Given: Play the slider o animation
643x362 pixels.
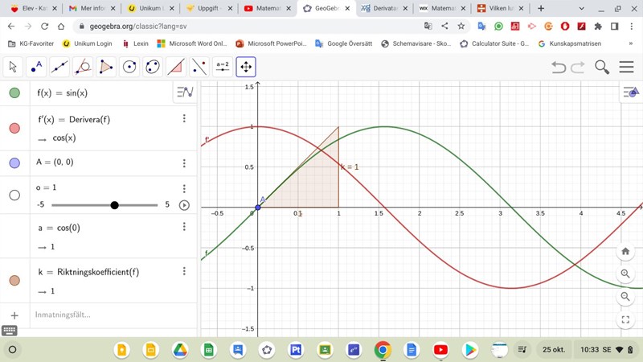Looking at the screenshot, I should pyautogui.click(x=184, y=205).
